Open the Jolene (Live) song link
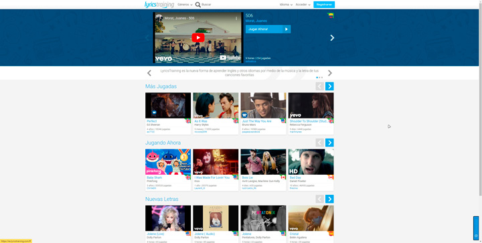Image resolution: width=482 pixels, height=243 pixels. tap(155, 234)
